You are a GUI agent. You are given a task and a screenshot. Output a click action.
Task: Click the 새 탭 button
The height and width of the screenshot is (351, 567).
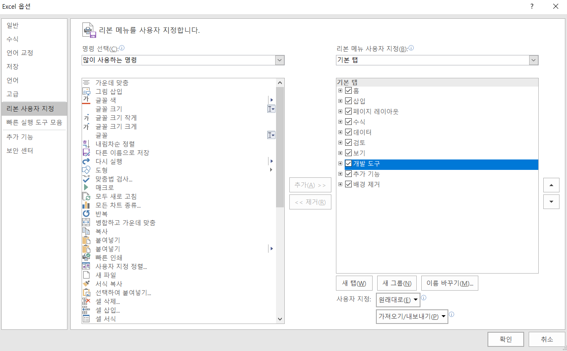pos(354,283)
